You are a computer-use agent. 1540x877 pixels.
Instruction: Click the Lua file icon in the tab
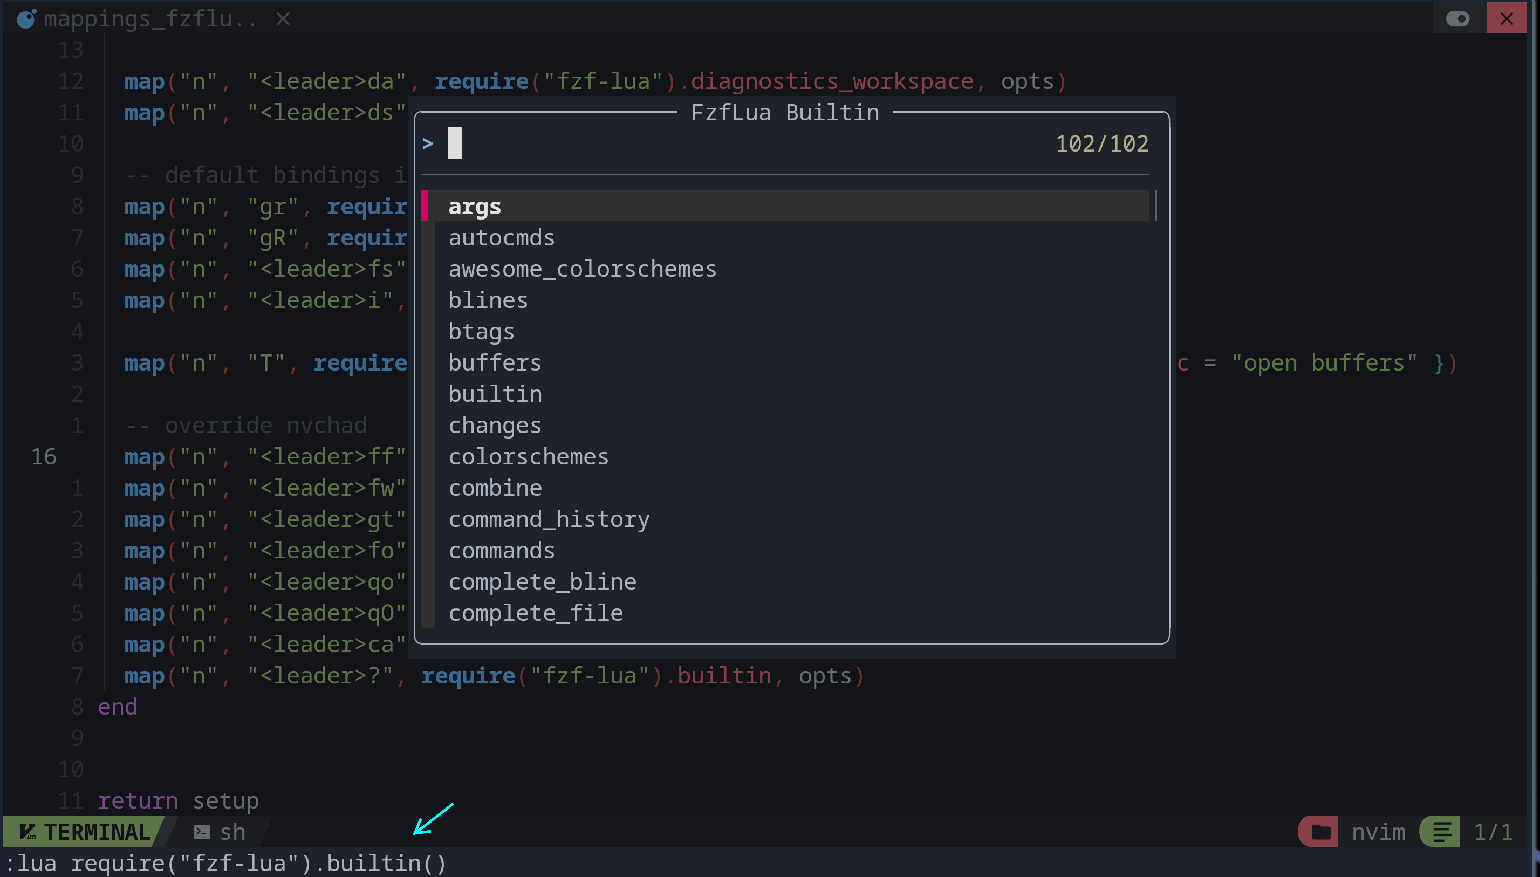point(26,19)
